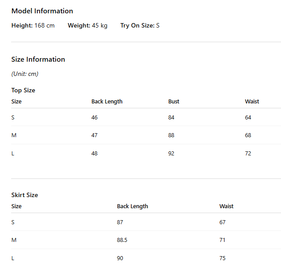This screenshot has height=277, width=281.
Task: Click the skirt L row waist value 75
Action: pyautogui.click(x=222, y=258)
